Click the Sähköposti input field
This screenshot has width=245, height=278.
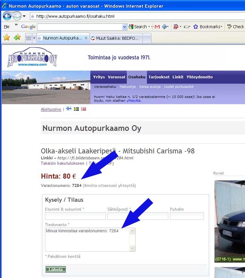pyautogui.click(x=138, y=216)
